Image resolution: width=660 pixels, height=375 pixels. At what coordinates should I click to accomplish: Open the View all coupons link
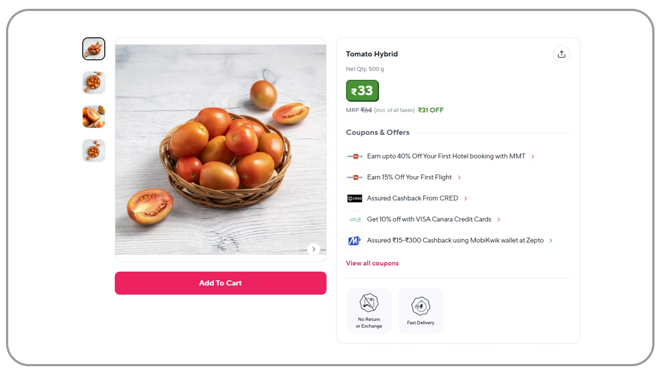coord(372,263)
